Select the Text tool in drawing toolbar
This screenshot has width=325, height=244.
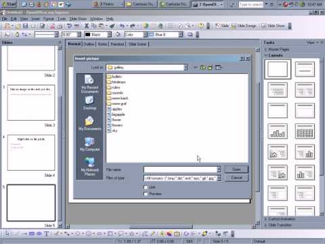pos(47,234)
